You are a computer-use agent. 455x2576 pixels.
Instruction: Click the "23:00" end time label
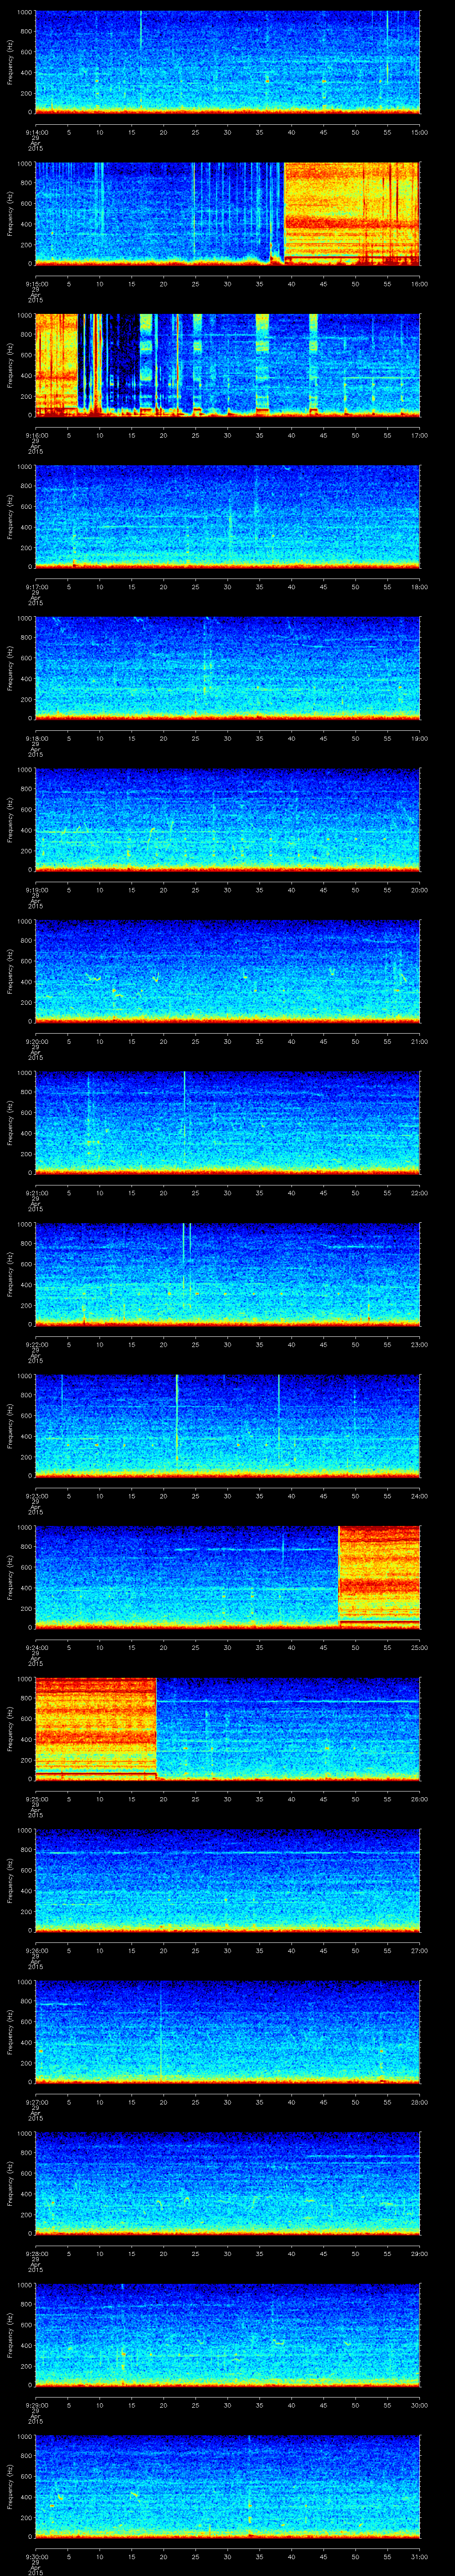tap(420, 1344)
